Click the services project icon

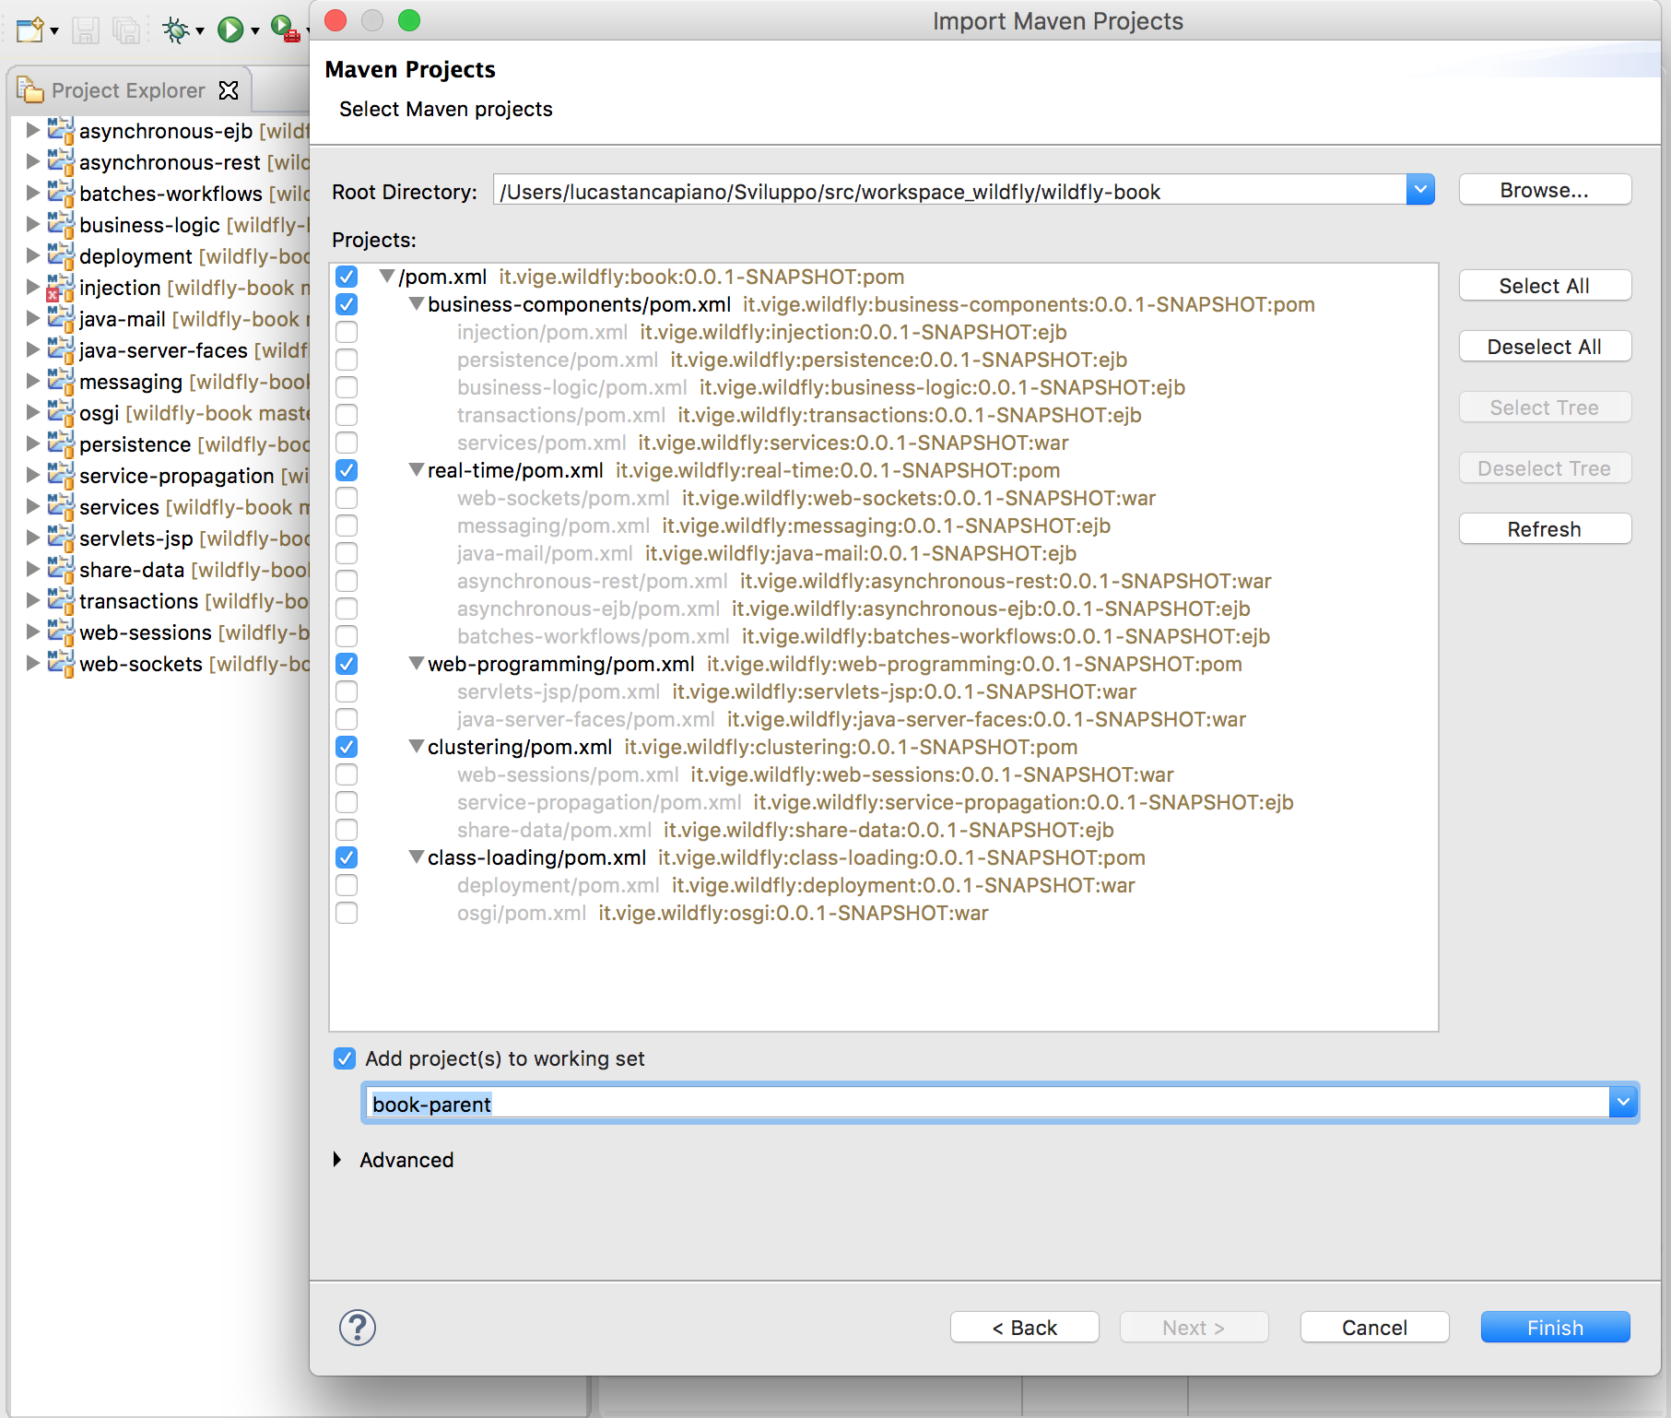60,506
